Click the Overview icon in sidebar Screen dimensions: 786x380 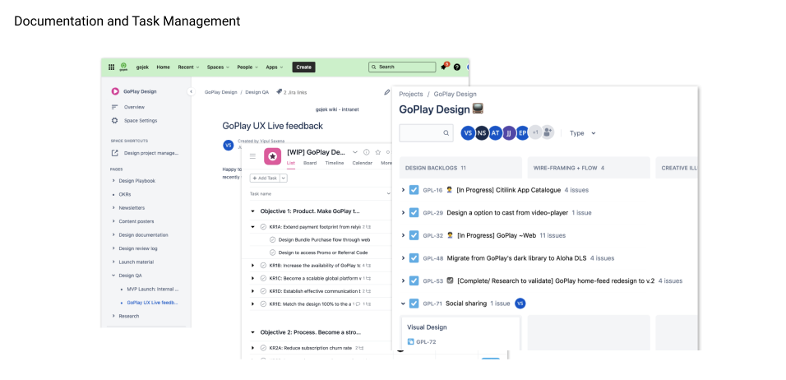coord(115,107)
